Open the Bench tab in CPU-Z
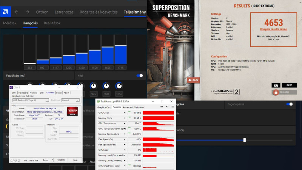Screen dimensions: 302x170 point(59,93)
